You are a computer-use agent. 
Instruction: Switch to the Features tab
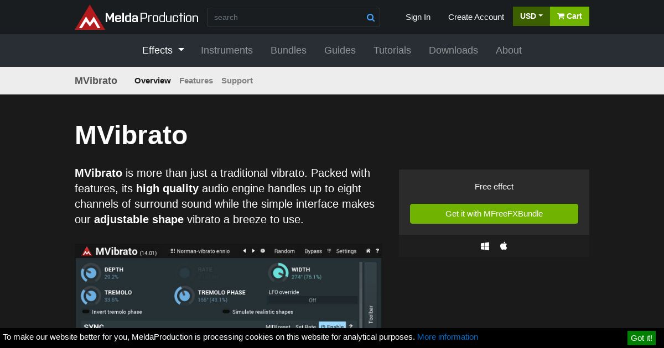click(196, 81)
